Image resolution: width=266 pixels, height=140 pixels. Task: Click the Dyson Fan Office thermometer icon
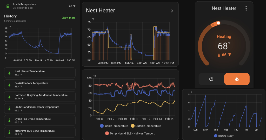(x=9, y=121)
